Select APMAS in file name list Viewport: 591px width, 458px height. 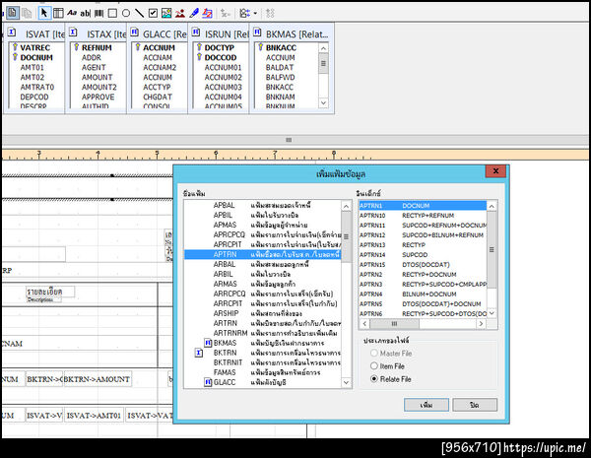point(262,225)
